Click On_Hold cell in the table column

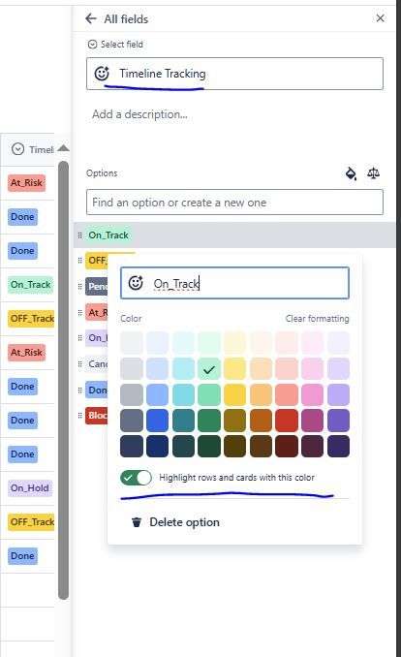tap(30, 488)
